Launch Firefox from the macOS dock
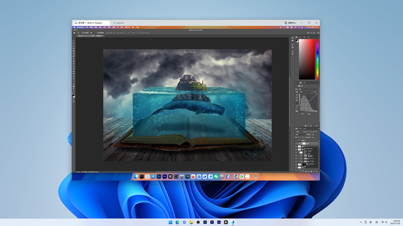 [193, 177]
